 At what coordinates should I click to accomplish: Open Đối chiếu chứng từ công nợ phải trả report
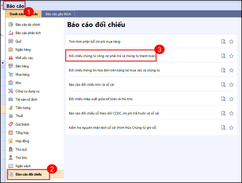click(112, 56)
